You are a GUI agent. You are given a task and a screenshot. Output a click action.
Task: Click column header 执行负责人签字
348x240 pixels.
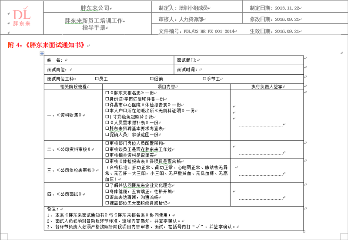[267, 87]
